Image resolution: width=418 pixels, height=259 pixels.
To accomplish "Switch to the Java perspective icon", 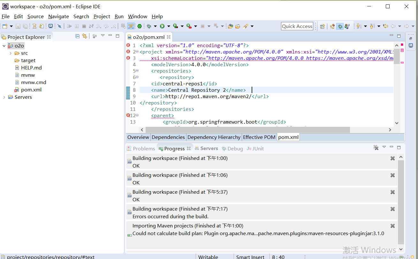I will click(347, 26).
